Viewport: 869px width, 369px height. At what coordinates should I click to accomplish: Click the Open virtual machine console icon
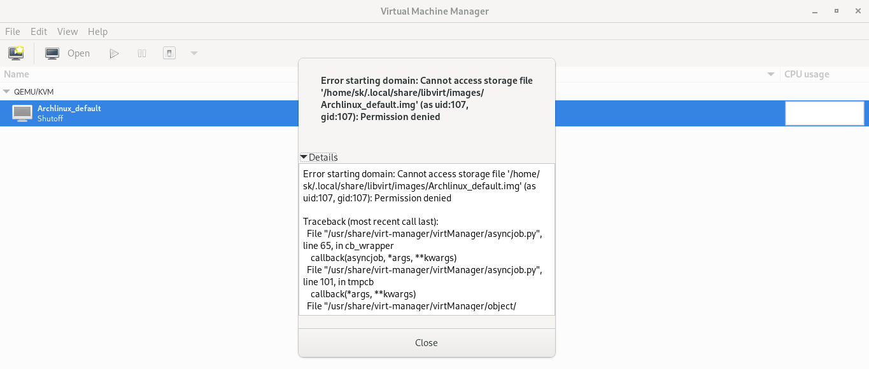point(52,53)
